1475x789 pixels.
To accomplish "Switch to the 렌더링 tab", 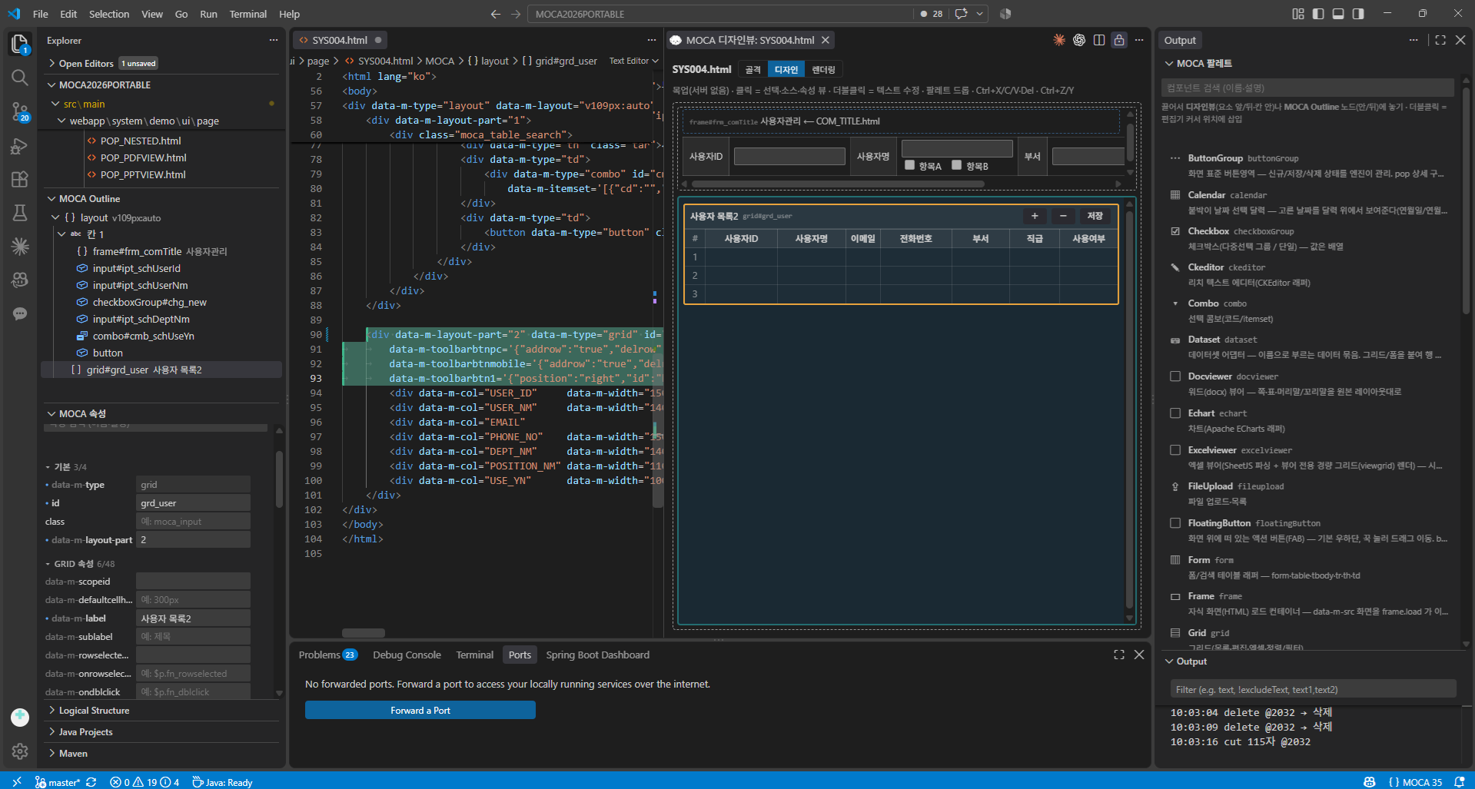I will point(823,70).
